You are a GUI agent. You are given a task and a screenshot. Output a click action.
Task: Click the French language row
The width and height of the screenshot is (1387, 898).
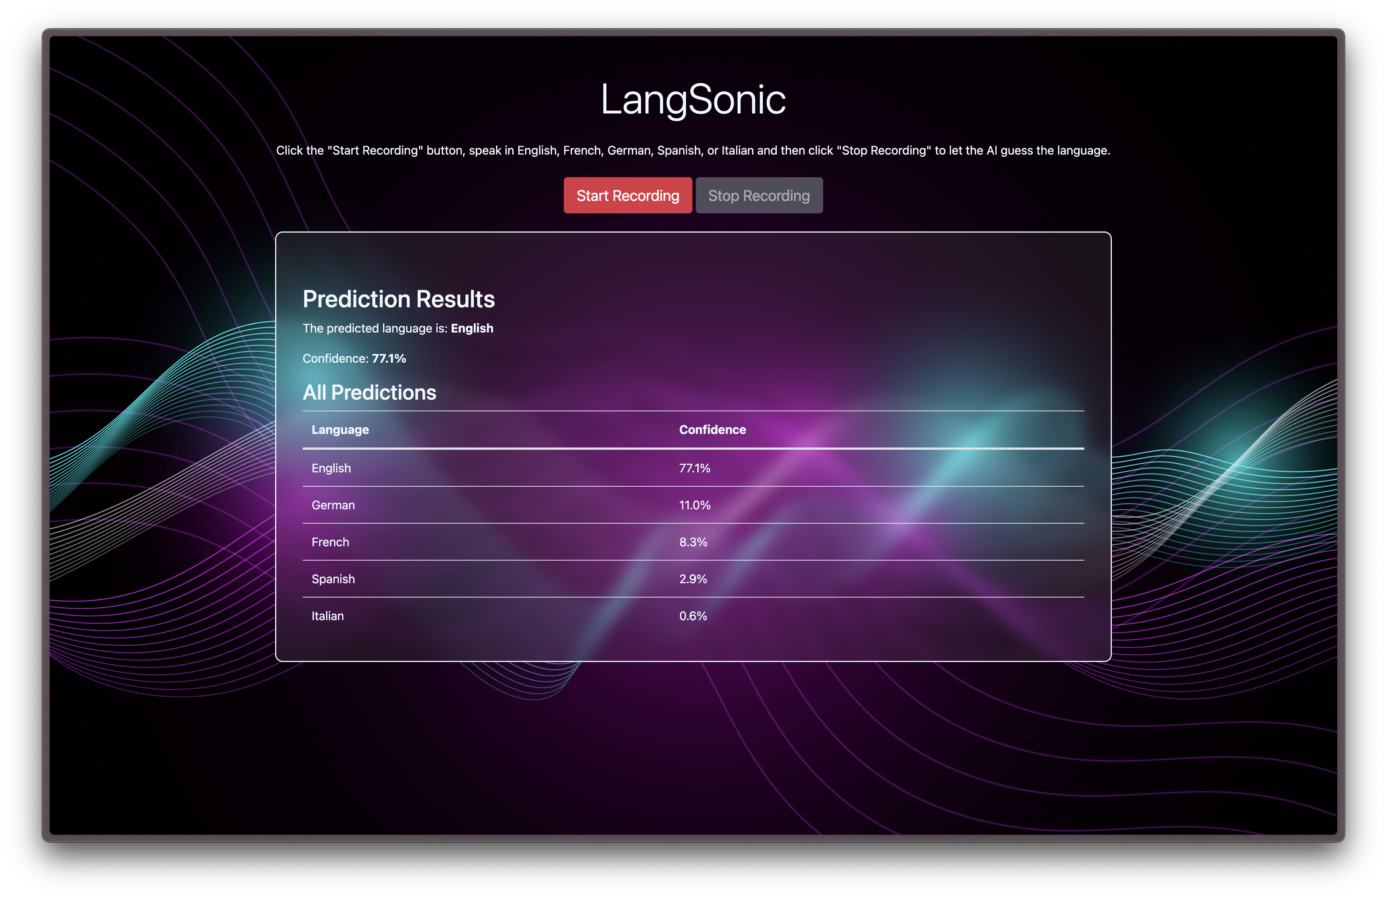pyautogui.click(x=330, y=542)
